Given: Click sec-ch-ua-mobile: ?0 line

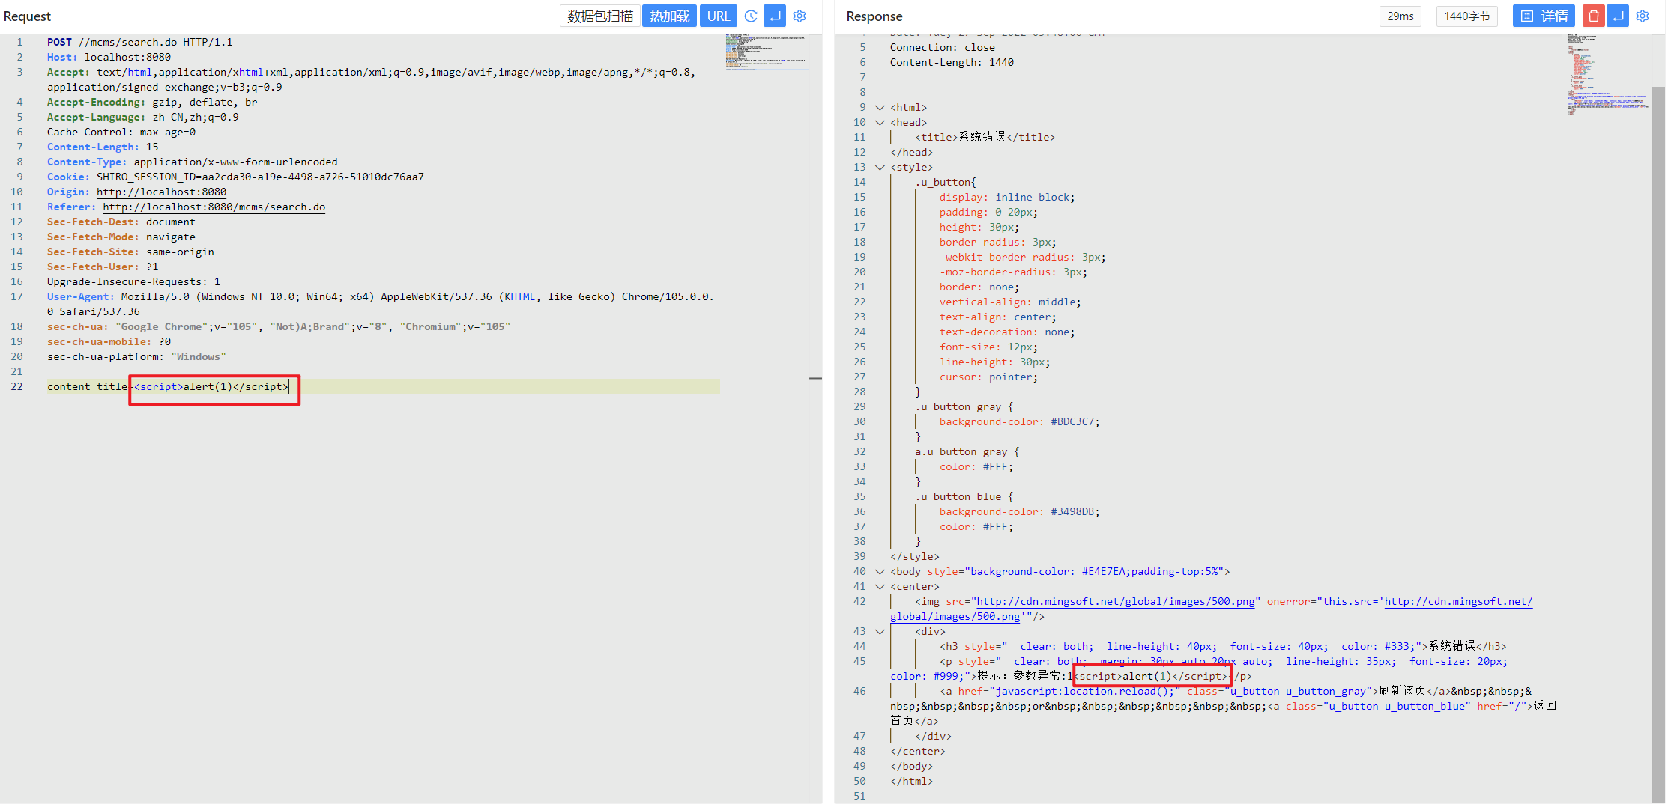Looking at the screenshot, I should click(x=109, y=341).
